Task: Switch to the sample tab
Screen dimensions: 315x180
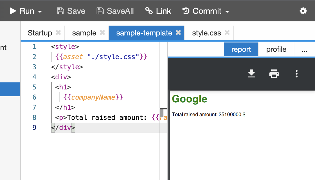Action: click(84, 33)
